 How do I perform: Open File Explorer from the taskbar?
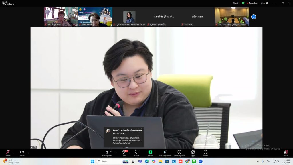pyautogui.click(x=160, y=161)
